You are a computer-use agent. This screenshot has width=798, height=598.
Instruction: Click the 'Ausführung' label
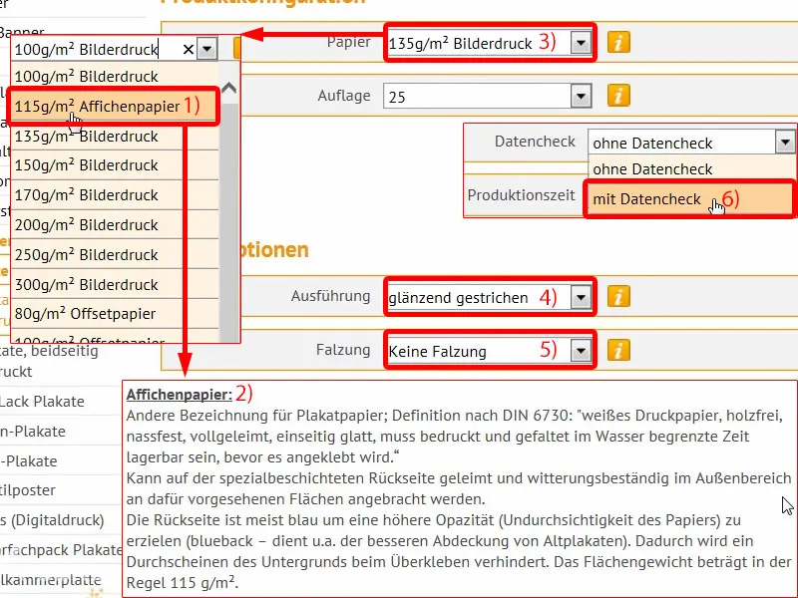(x=331, y=296)
